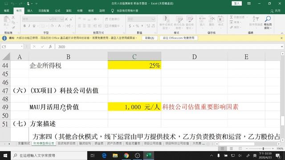This screenshot has width=285, height=160.
Task: Click the Save icon in title bar
Action: coord(6,4)
